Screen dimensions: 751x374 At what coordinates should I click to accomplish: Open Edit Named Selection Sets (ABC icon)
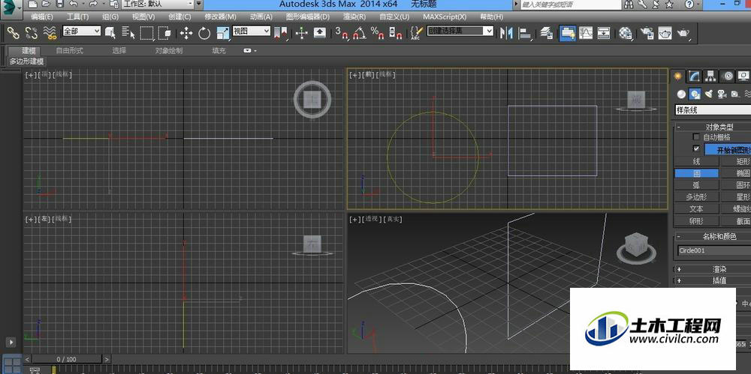click(417, 33)
